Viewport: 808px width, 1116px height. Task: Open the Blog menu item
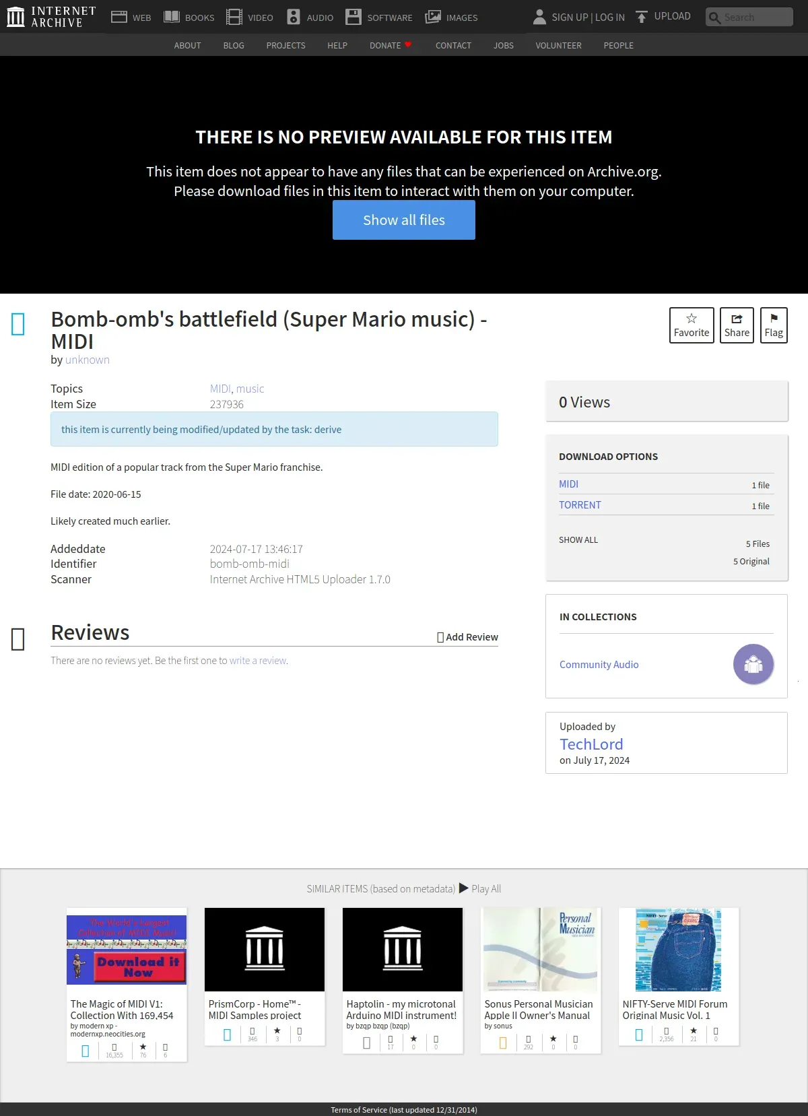click(x=234, y=45)
